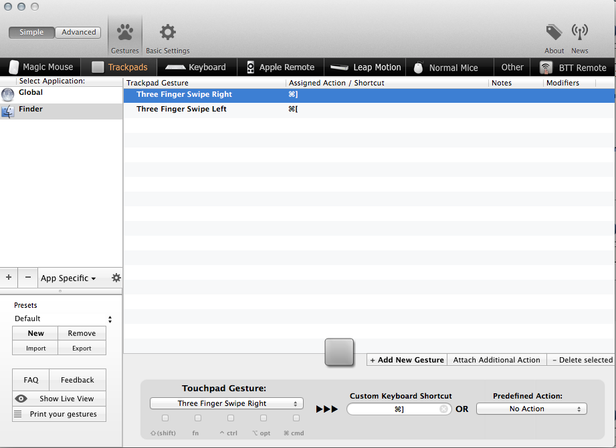Click the Import preset button
Viewport: 616px width, 448px height.
[x=35, y=348]
